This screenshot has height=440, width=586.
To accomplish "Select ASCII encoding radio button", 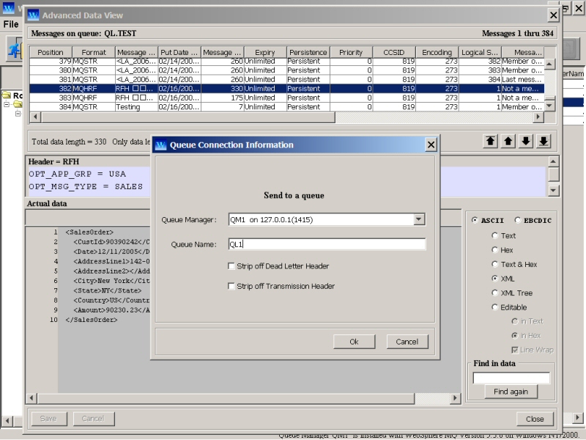I will 475,220.
